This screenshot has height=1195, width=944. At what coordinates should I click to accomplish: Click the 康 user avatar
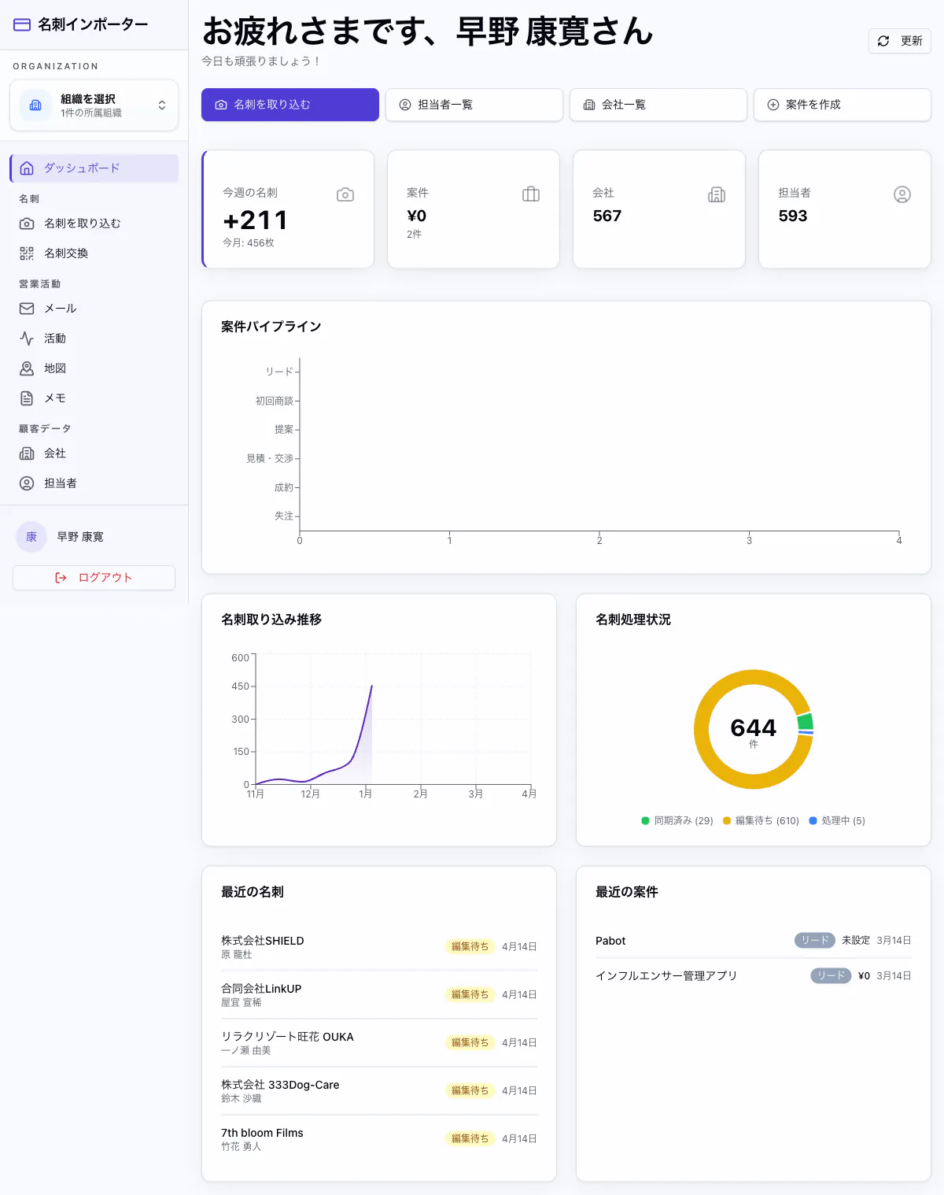pyautogui.click(x=31, y=537)
